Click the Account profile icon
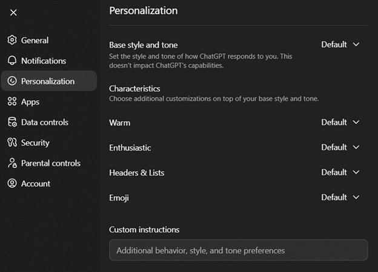378x272 pixels. (12, 183)
